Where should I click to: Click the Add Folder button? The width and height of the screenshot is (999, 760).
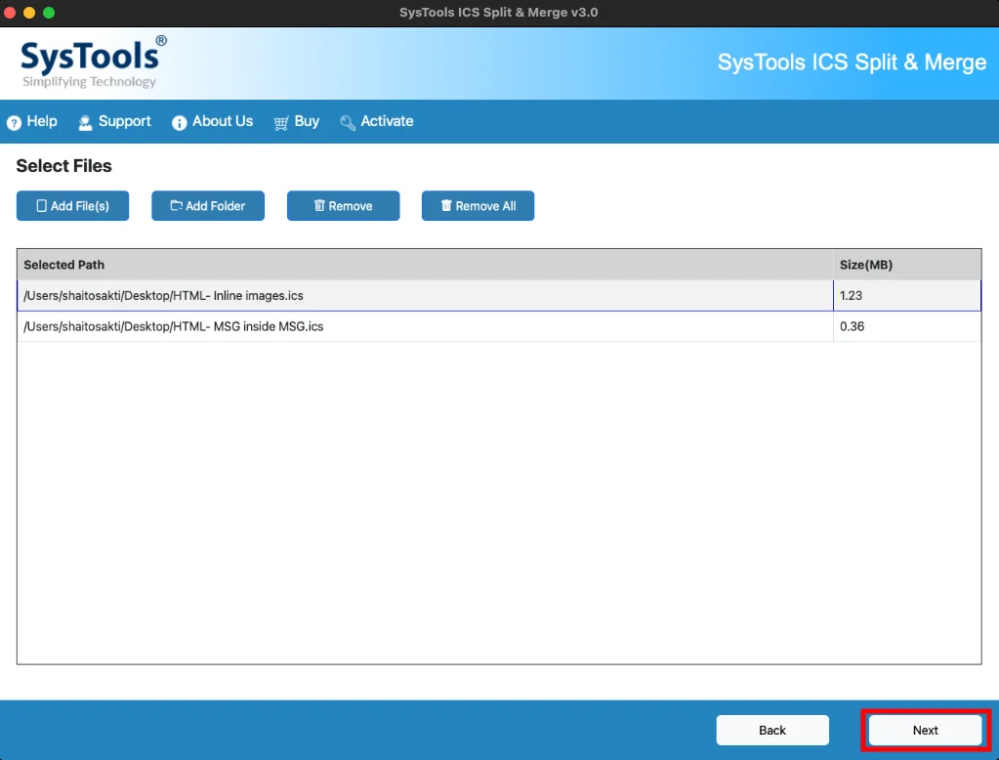coord(208,206)
